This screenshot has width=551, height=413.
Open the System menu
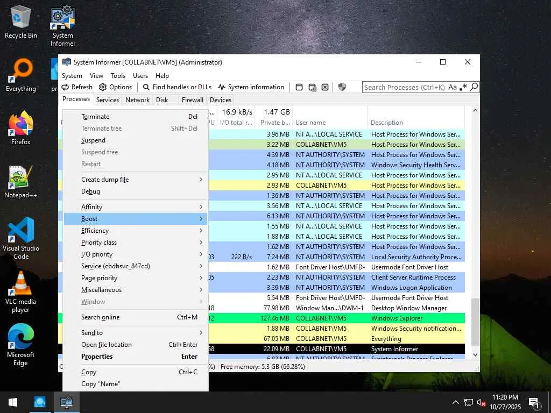click(72, 76)
